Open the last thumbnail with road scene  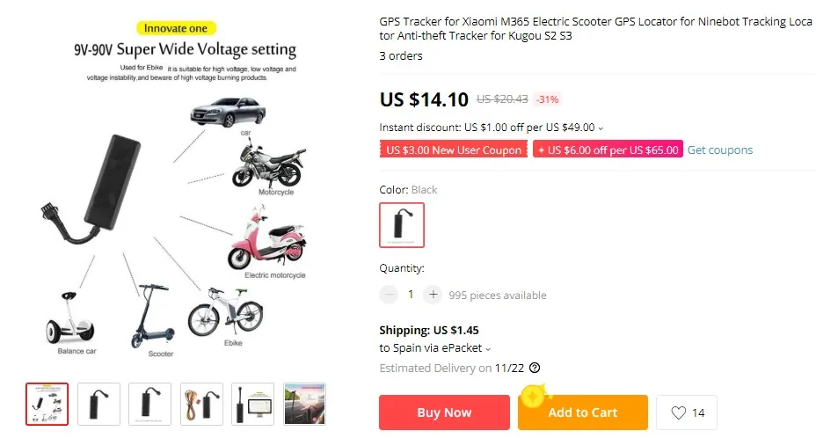point(304,404)
